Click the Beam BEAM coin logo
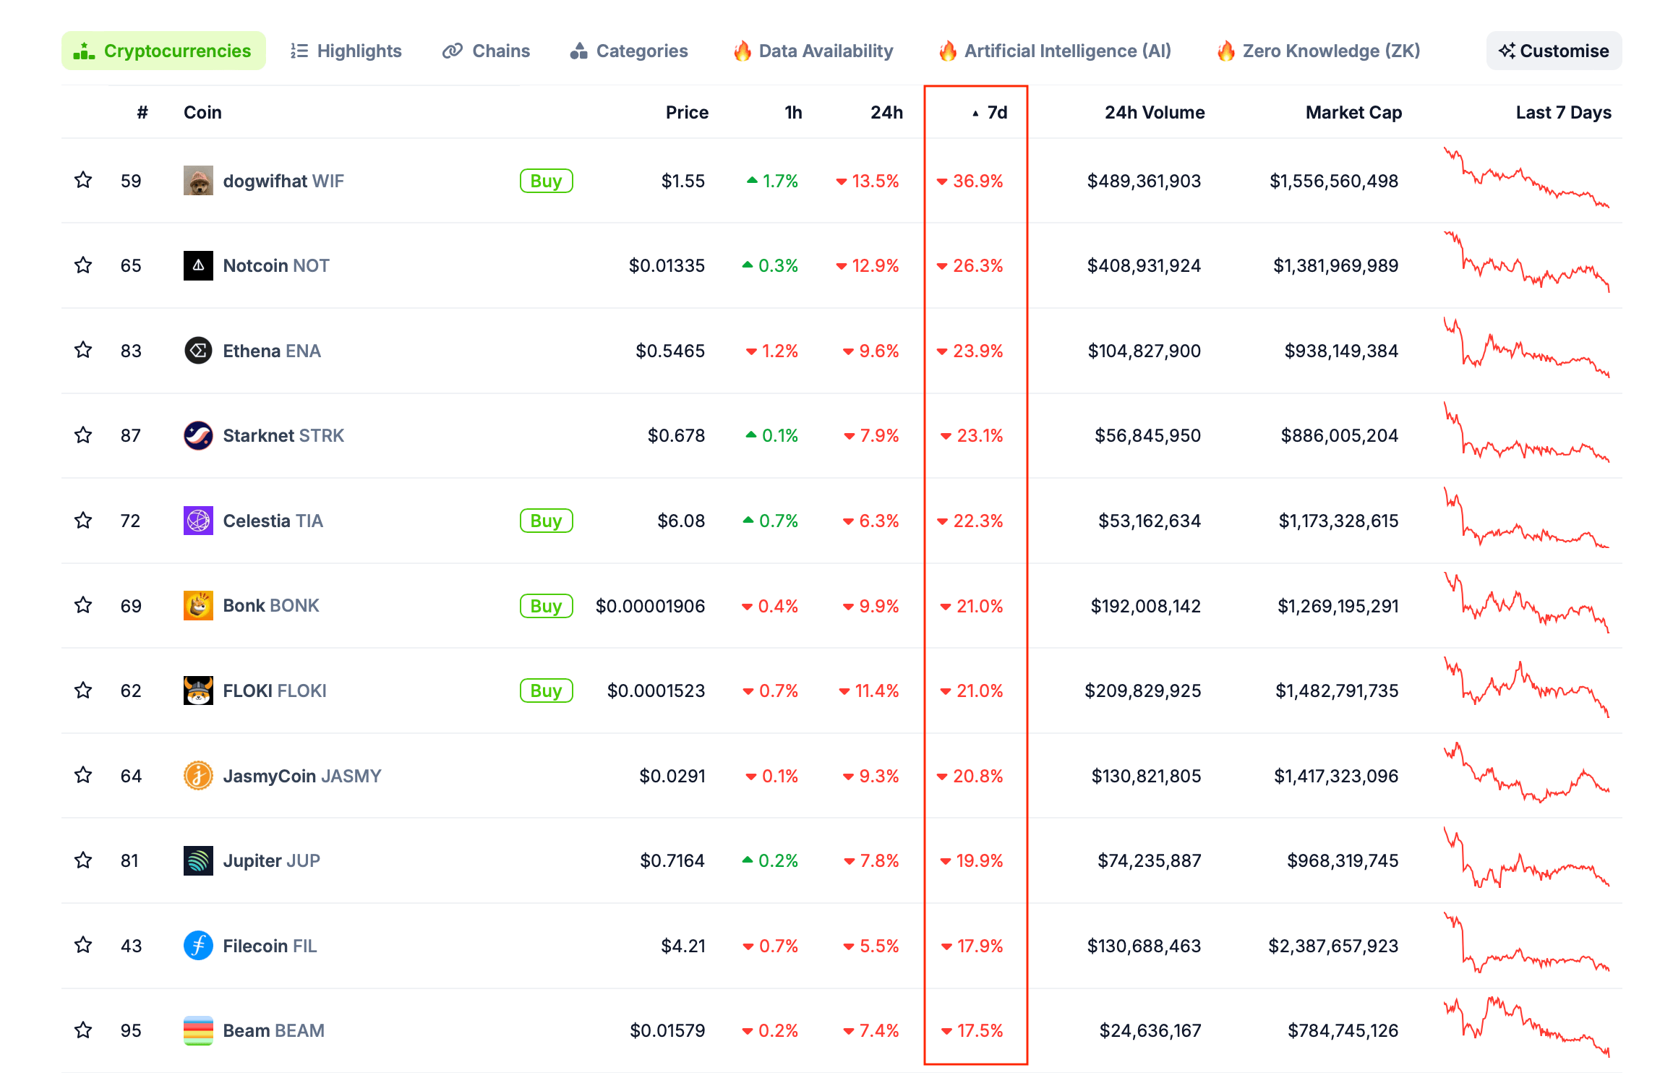The image size is (1673, 1073). 198,1030
